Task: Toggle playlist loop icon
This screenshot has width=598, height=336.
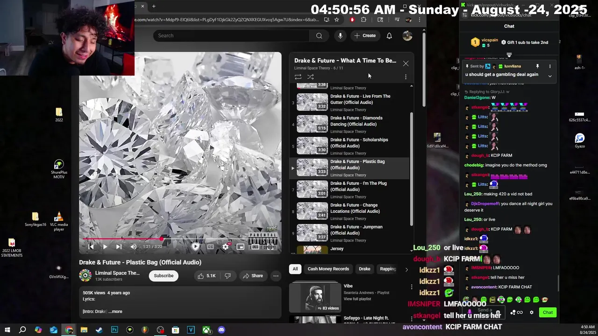Action: pos(298,77)
